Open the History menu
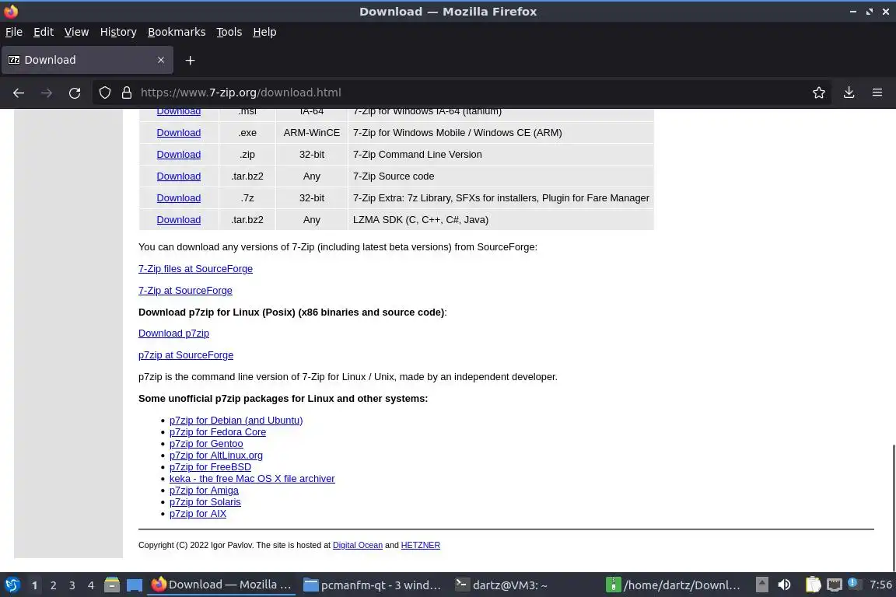 118,32
